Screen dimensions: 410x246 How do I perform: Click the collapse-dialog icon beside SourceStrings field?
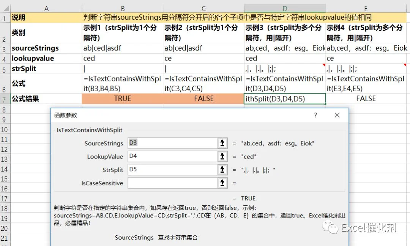click(222, 143)
